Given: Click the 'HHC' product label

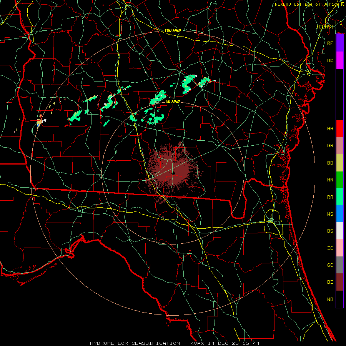Looking at the screenshot, I should click(338, 23).
